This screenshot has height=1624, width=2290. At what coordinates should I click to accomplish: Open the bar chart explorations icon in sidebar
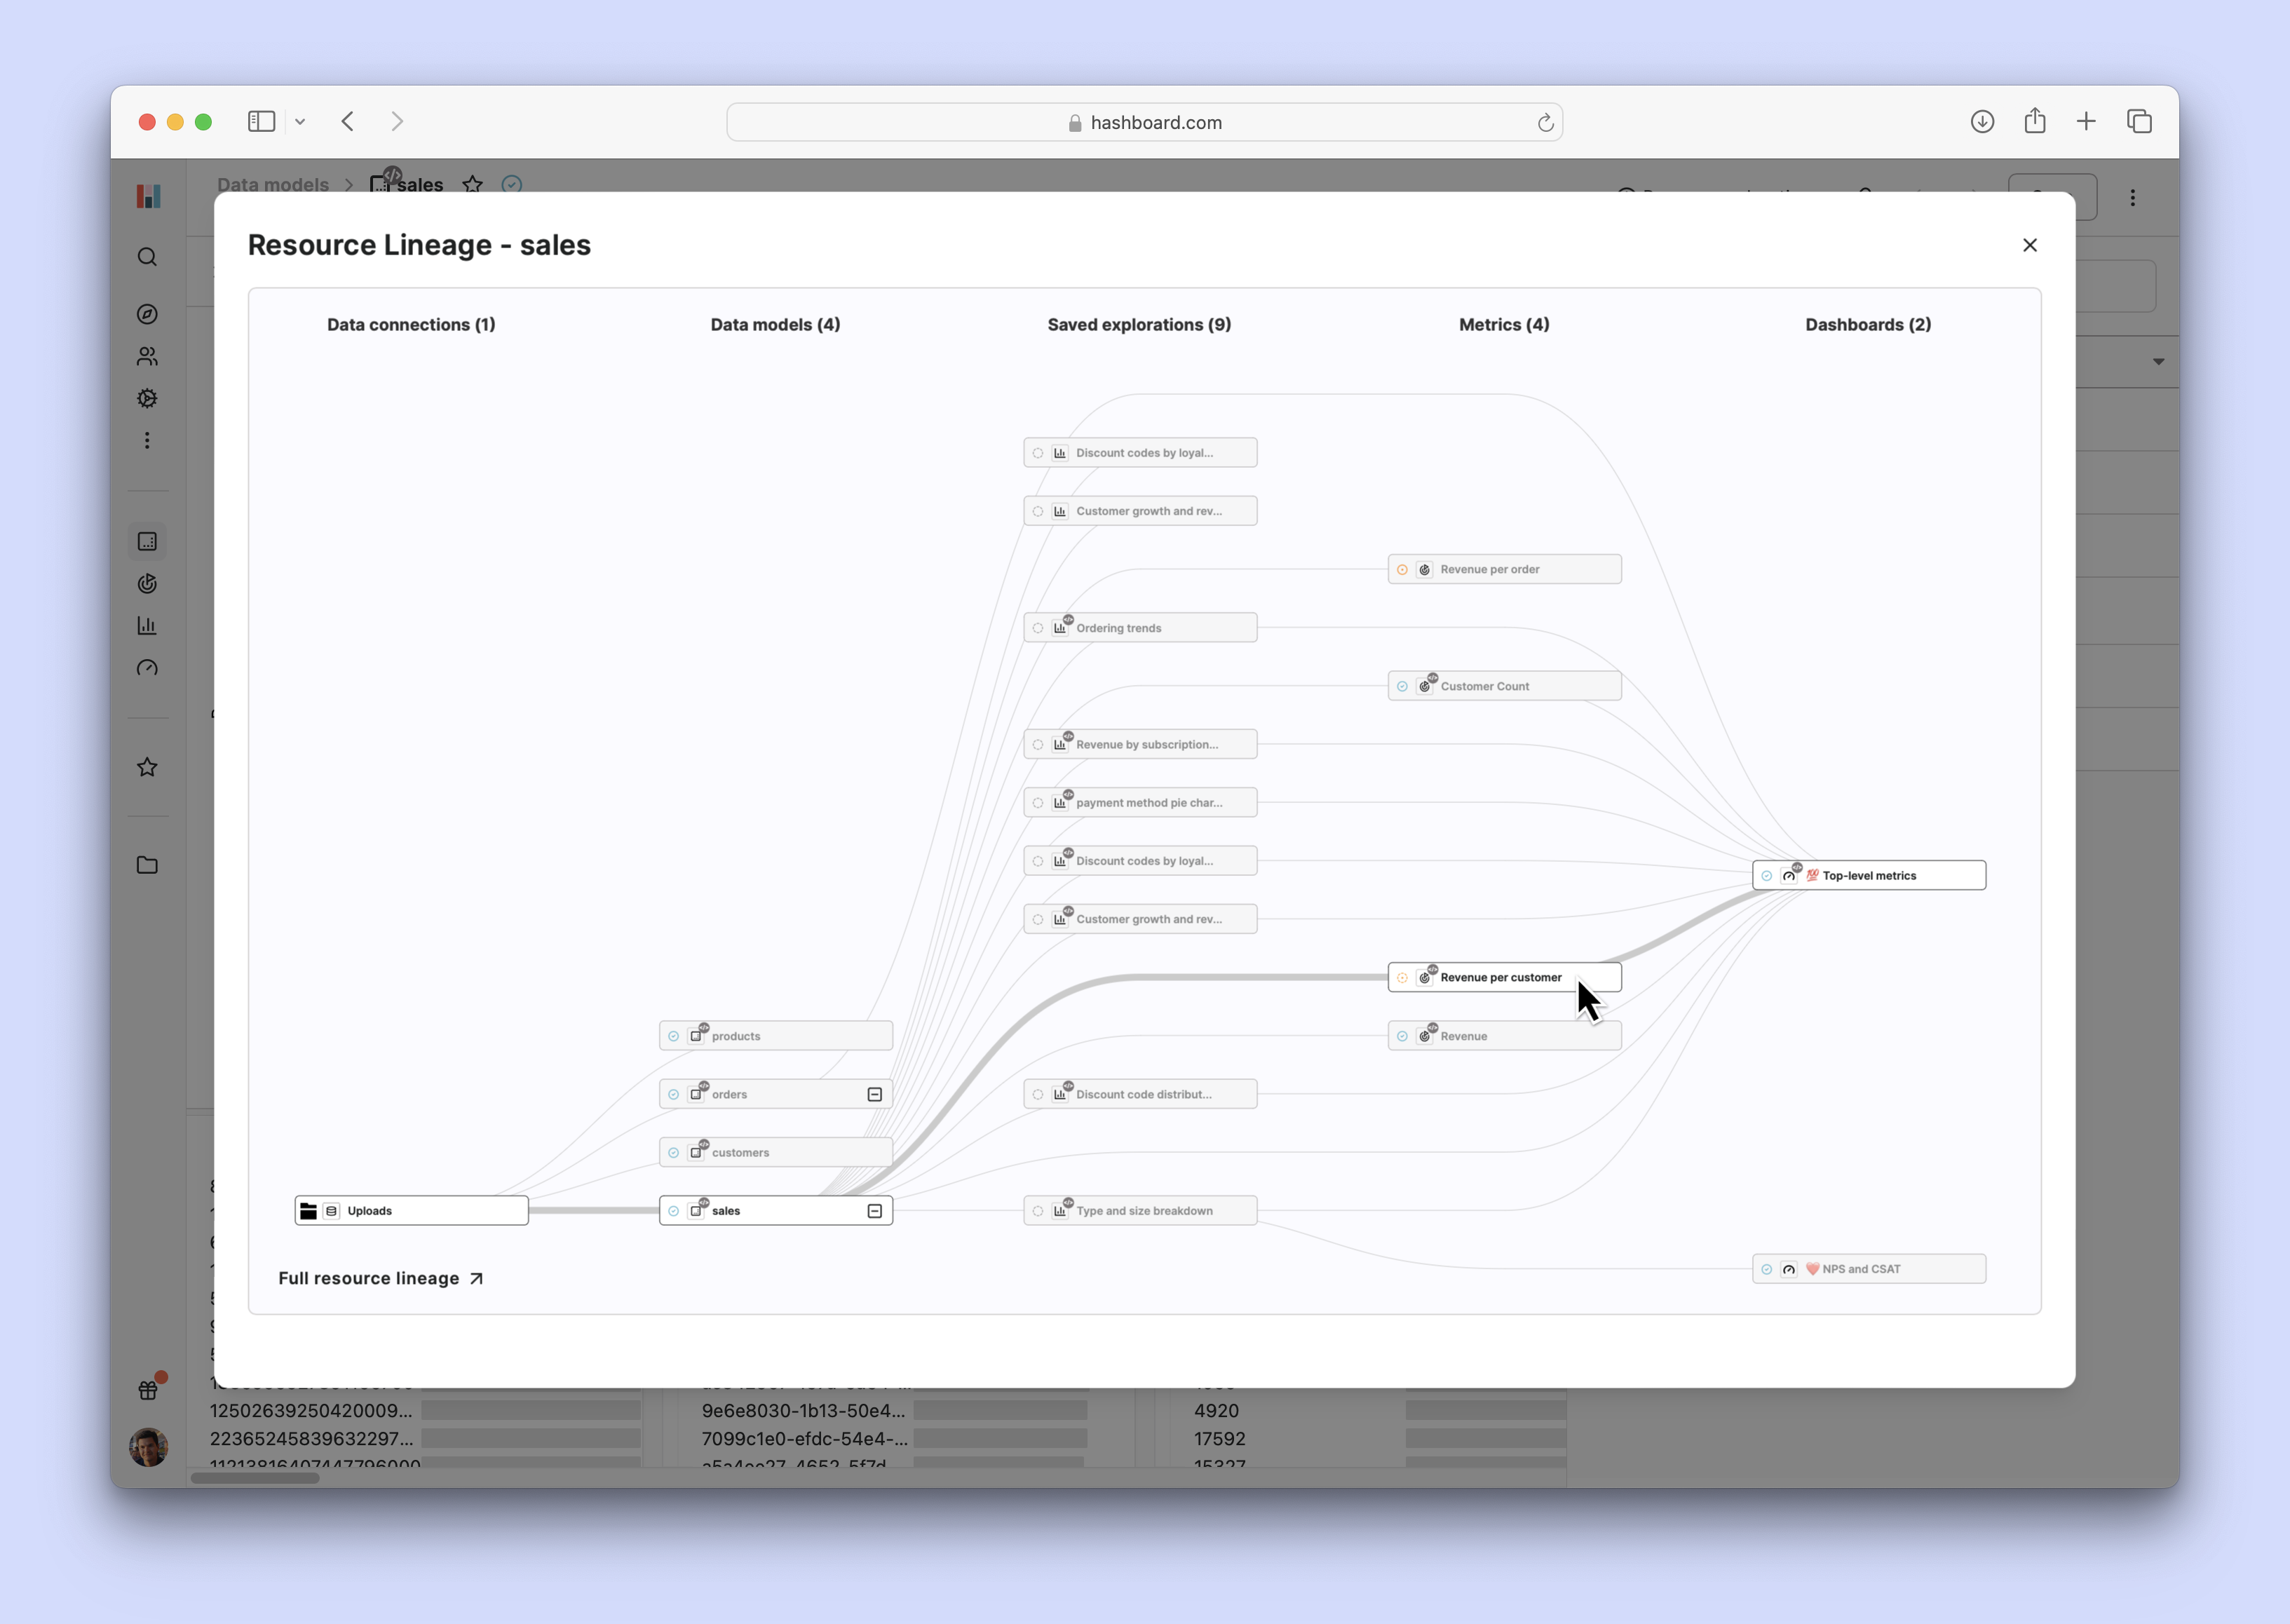(147, 626)
